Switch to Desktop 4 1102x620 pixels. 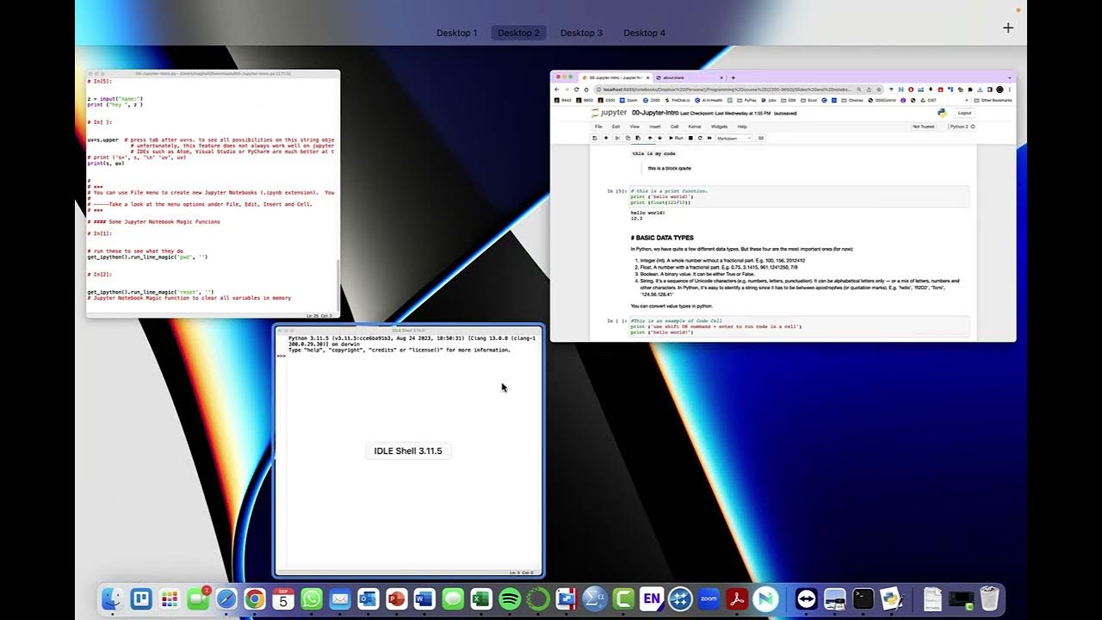point(644,33)
